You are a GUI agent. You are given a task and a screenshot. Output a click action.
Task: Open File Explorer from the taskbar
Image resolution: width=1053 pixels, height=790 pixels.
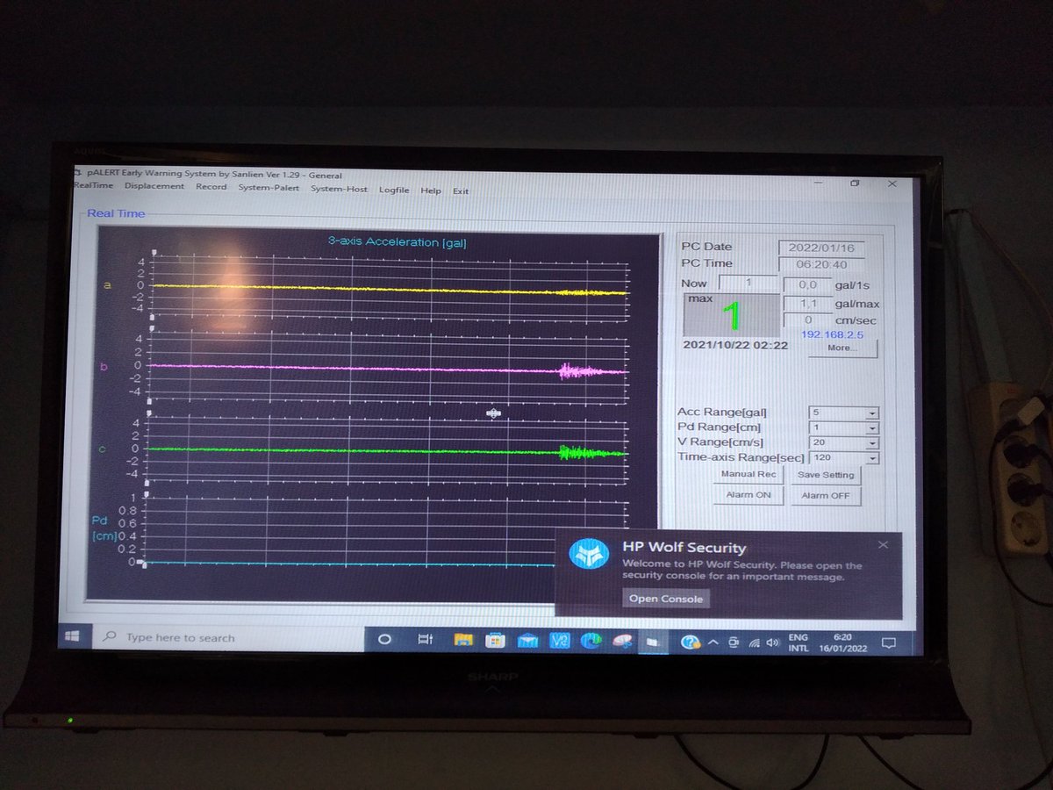click(463, 641)
